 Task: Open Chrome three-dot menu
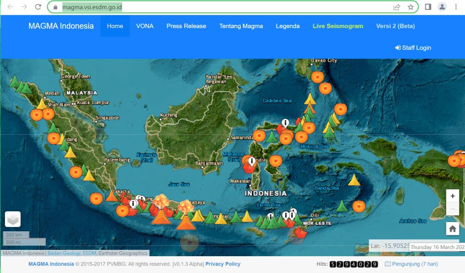[x=456, y=7]
